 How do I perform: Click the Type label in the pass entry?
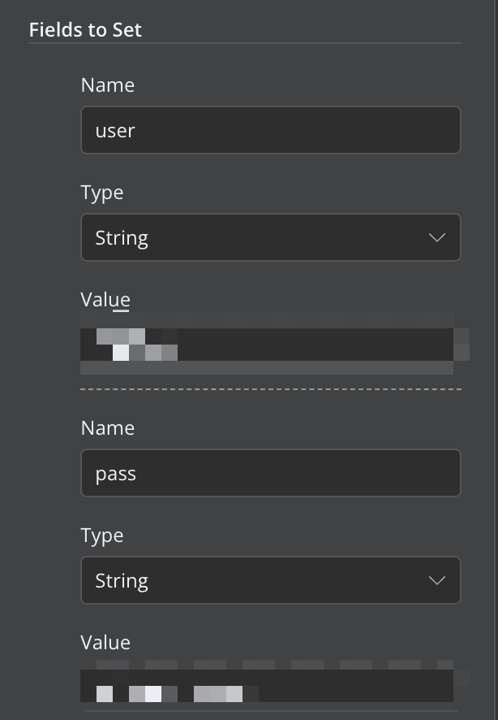pos(101,536)
